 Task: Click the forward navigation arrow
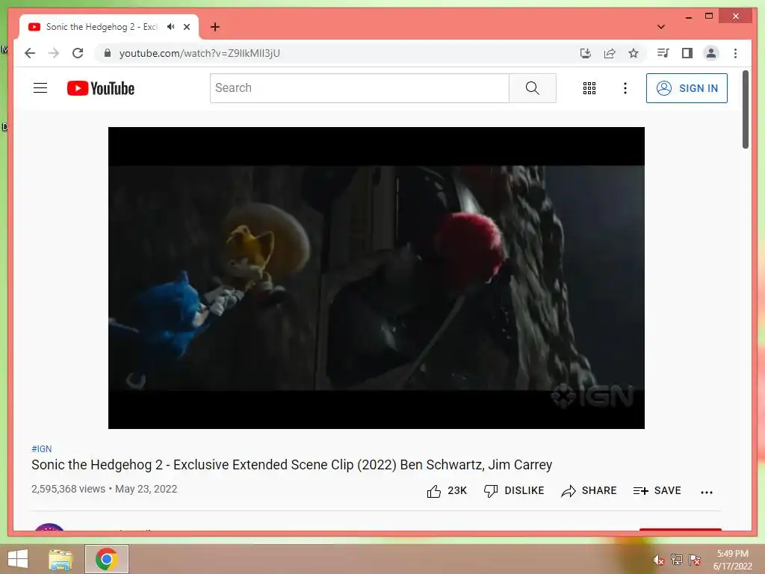tap(54, 53)
